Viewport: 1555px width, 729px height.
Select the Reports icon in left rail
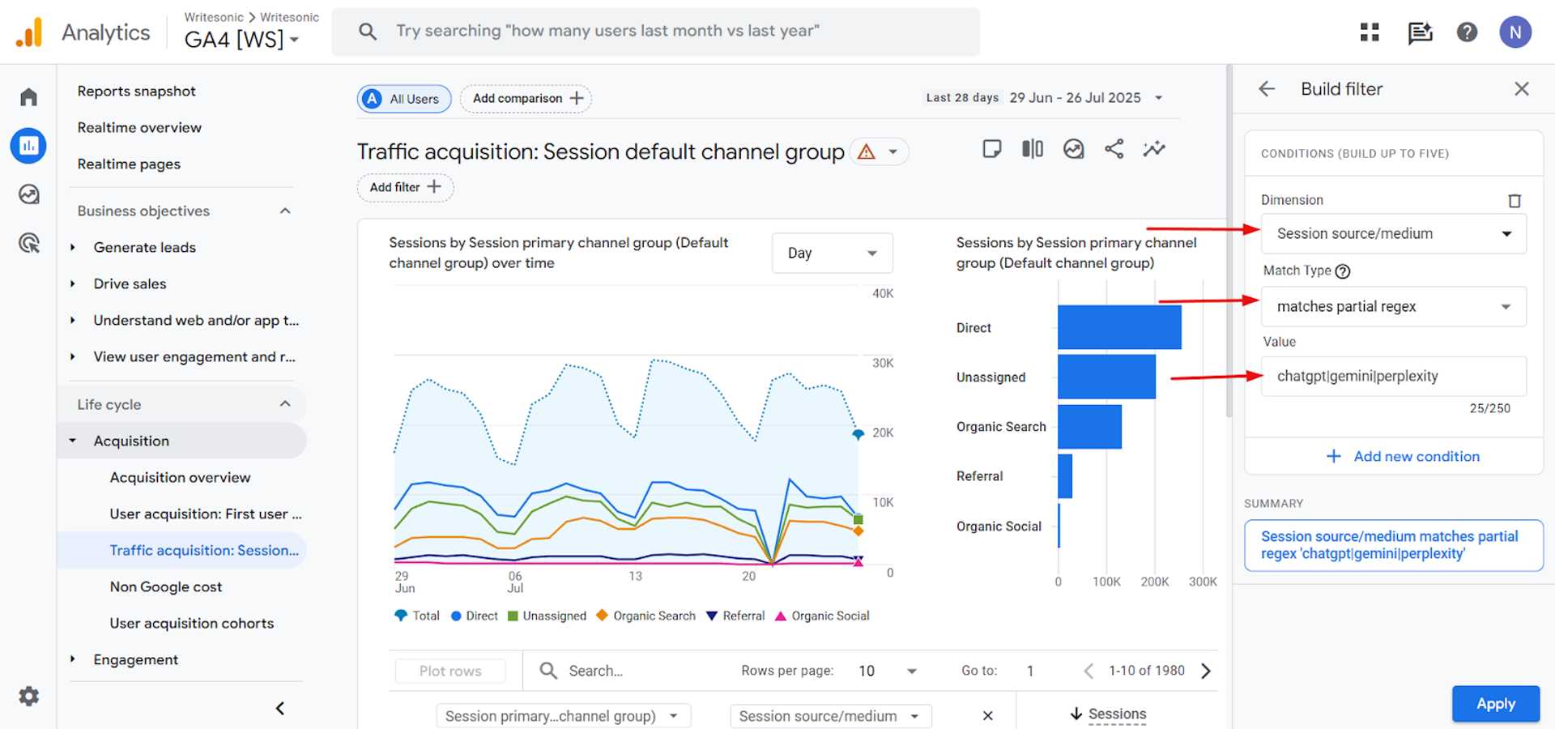(x=28, y=146)
